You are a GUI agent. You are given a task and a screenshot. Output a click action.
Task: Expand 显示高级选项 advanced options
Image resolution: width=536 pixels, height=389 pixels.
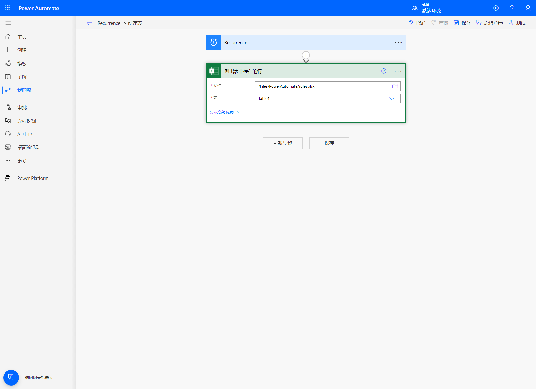[x=225, y=112]
